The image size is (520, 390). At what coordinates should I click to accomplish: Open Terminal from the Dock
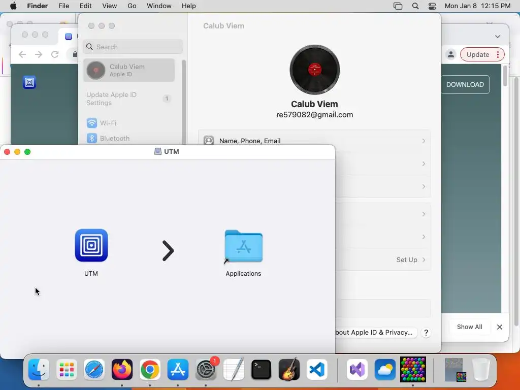pyautogui.click(x=262, y=370)
